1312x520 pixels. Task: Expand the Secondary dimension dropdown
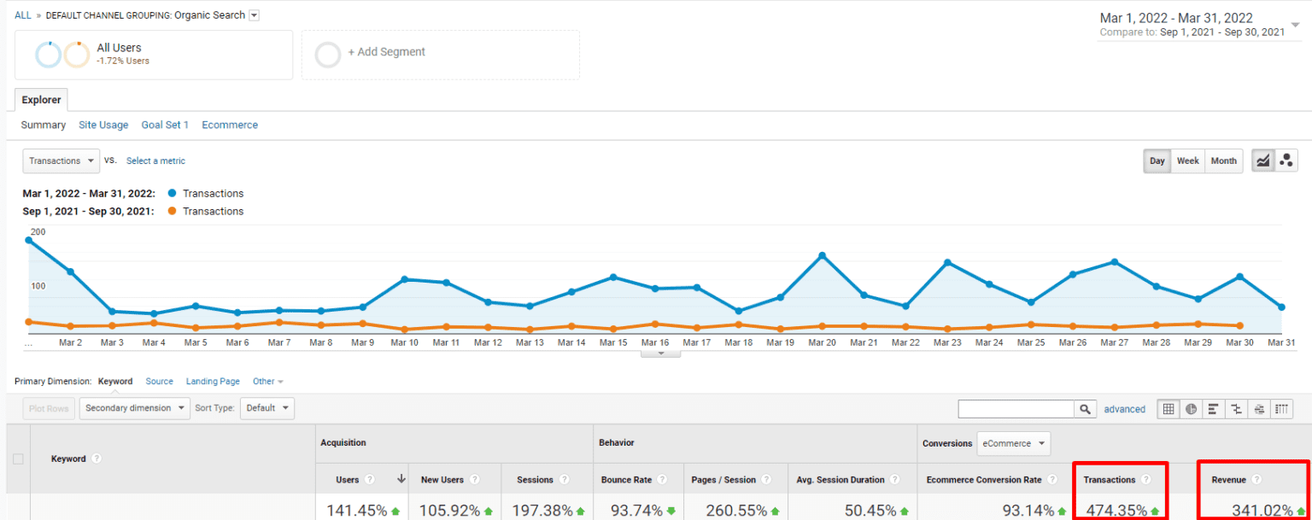136,408
